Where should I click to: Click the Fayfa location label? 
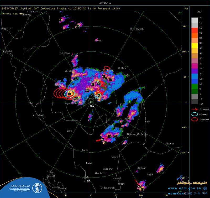[115, 157]
